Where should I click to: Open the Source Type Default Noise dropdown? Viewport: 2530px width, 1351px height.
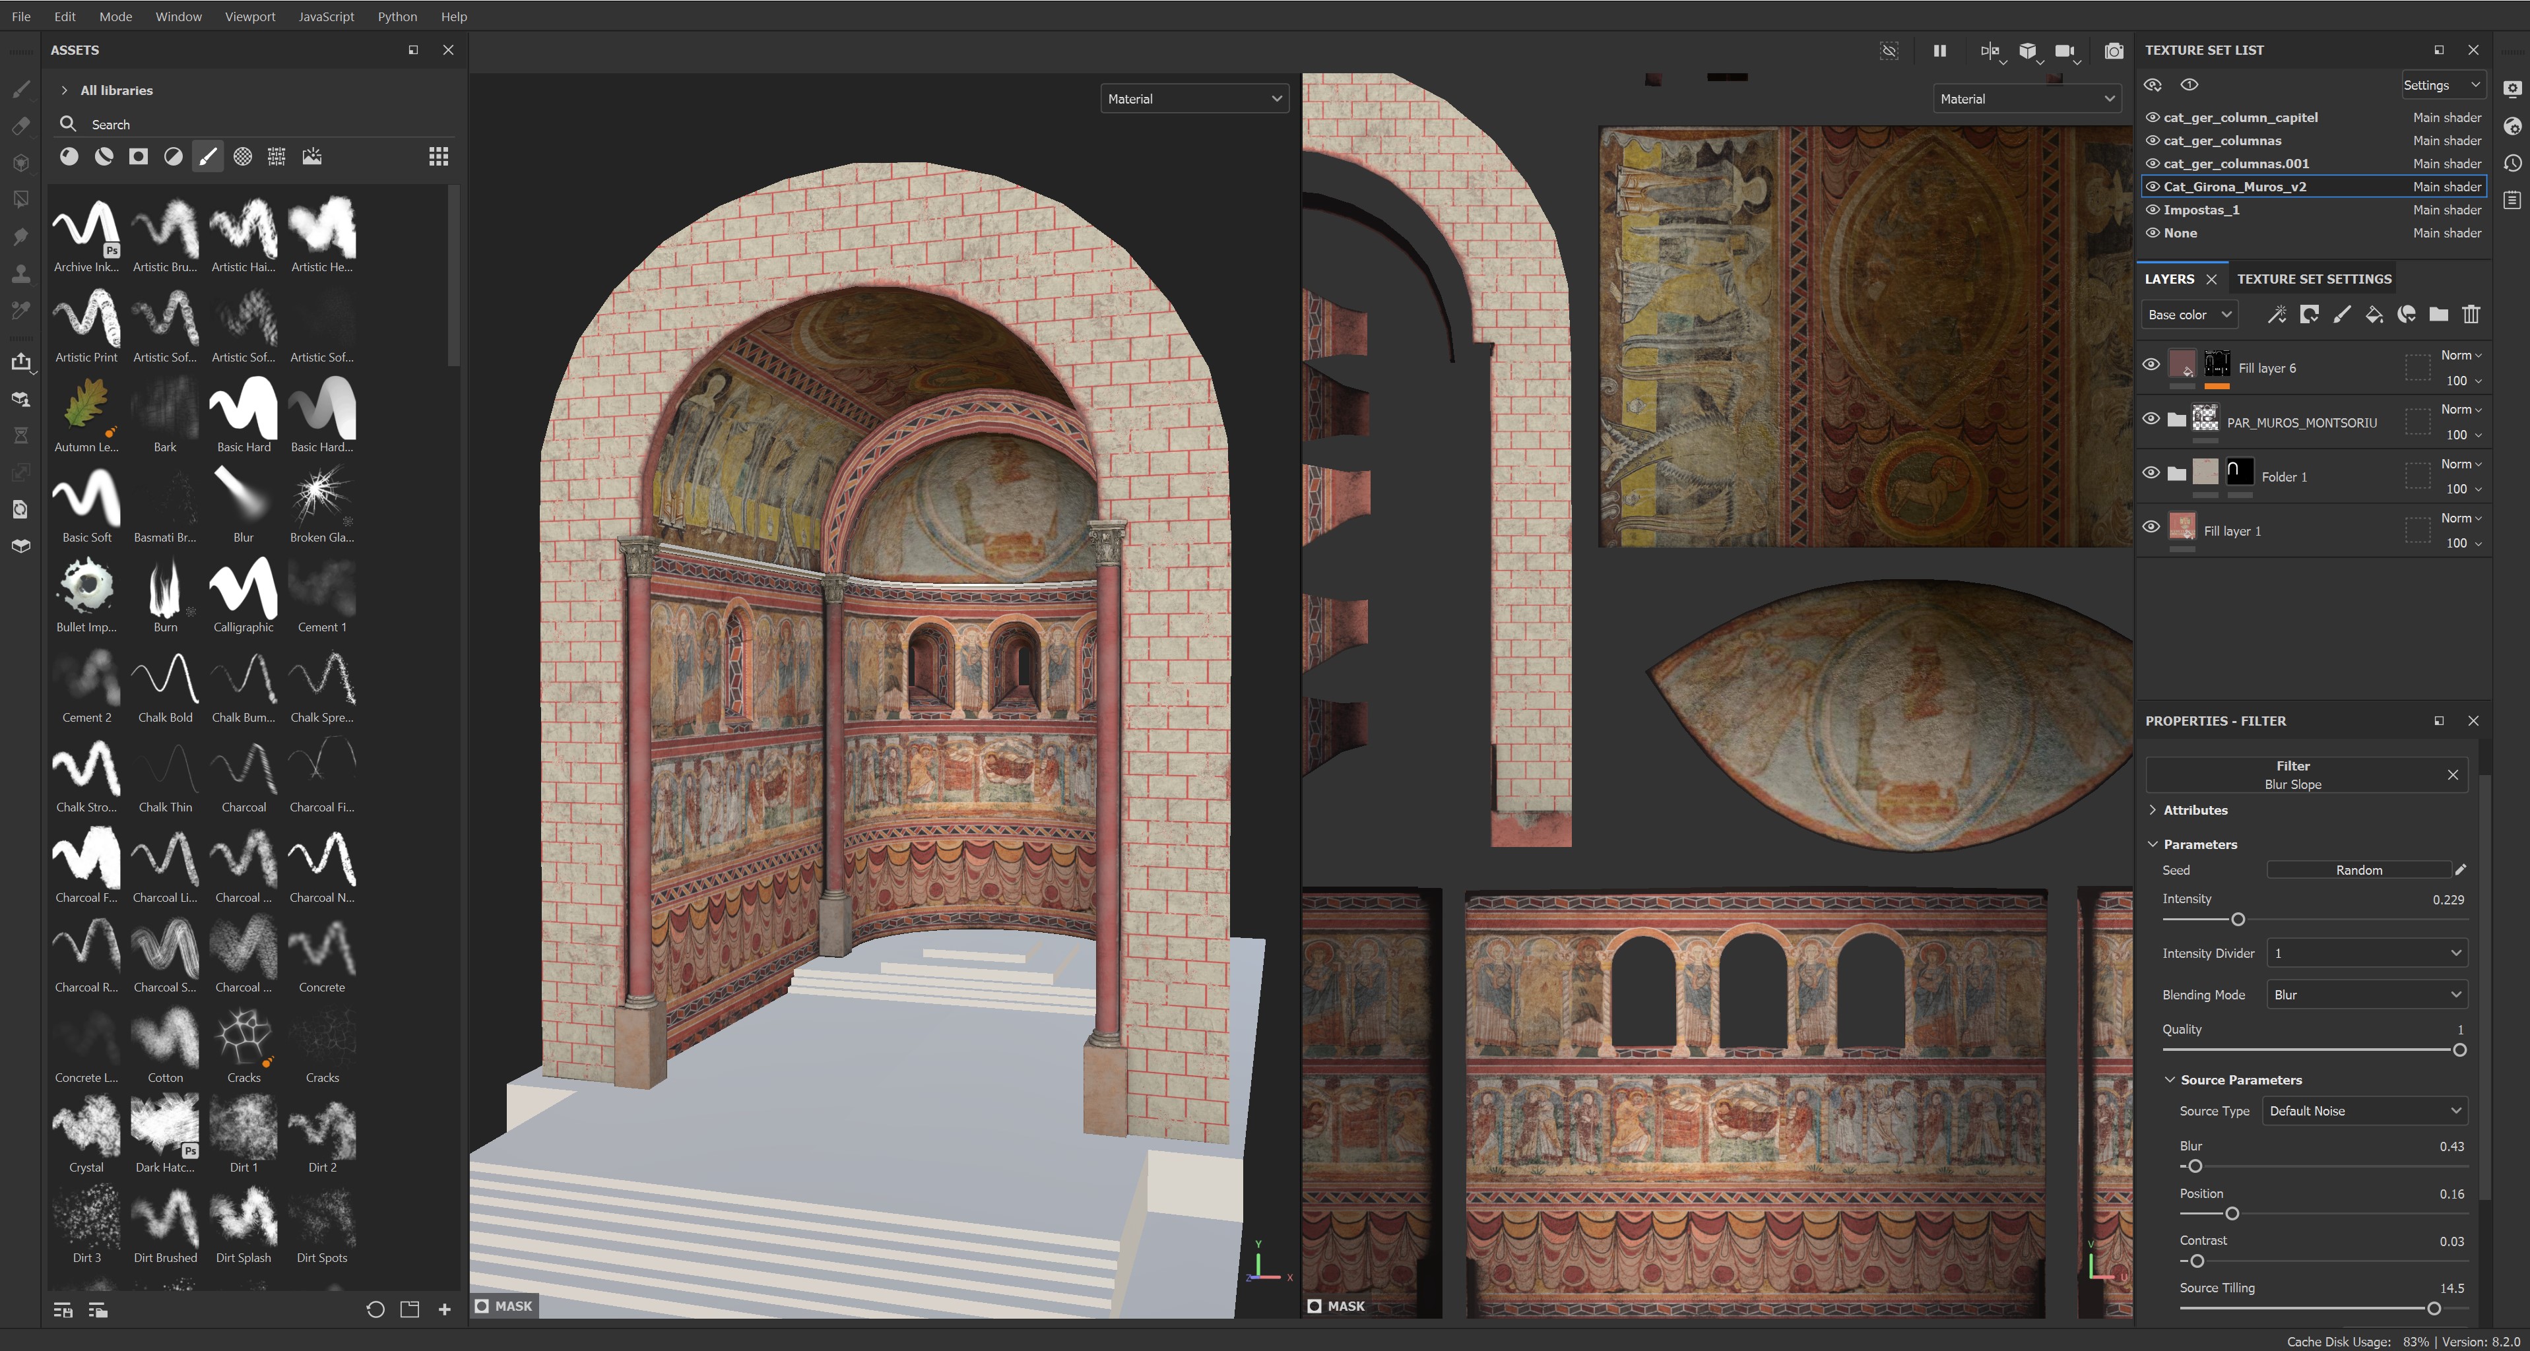click(2363, 1110)
